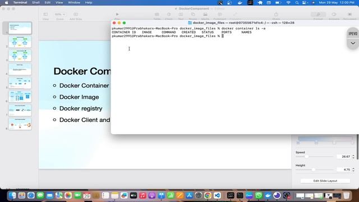
Task: Open Launchpad from the Dock
Action: click(22, 195)
